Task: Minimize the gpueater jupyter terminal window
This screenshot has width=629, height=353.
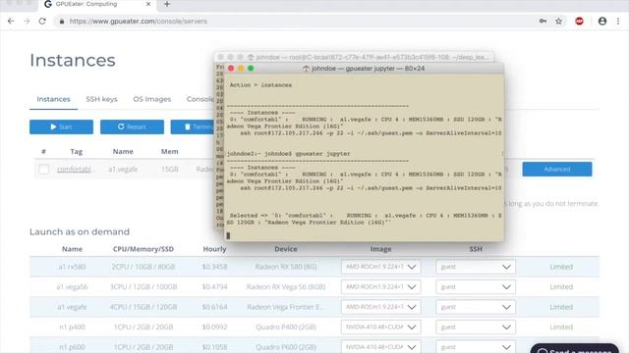Action: tap(241, 69)
